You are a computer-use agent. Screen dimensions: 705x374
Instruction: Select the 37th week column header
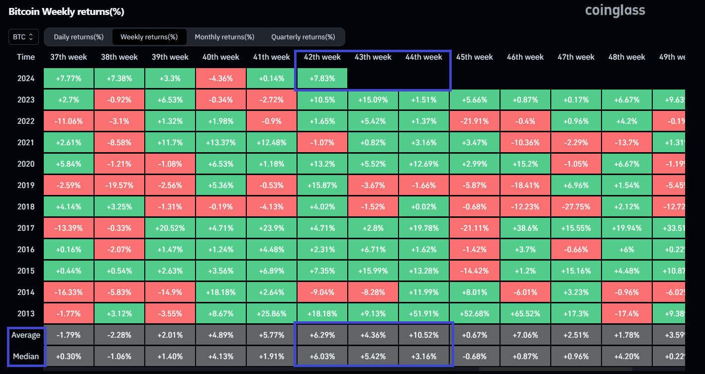(69, 57)
